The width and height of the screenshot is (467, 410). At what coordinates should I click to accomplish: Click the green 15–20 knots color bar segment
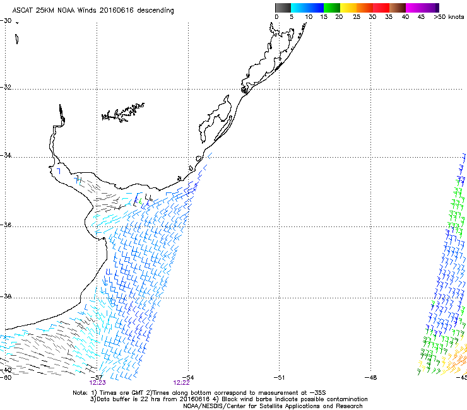(332, 8)
